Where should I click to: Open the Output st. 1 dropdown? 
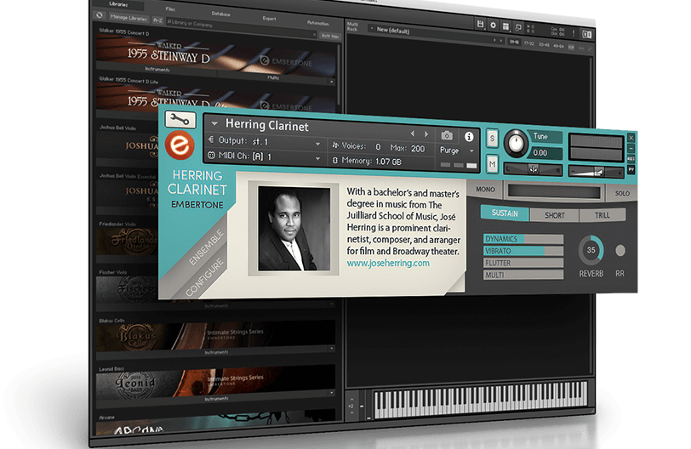[317, 144]
